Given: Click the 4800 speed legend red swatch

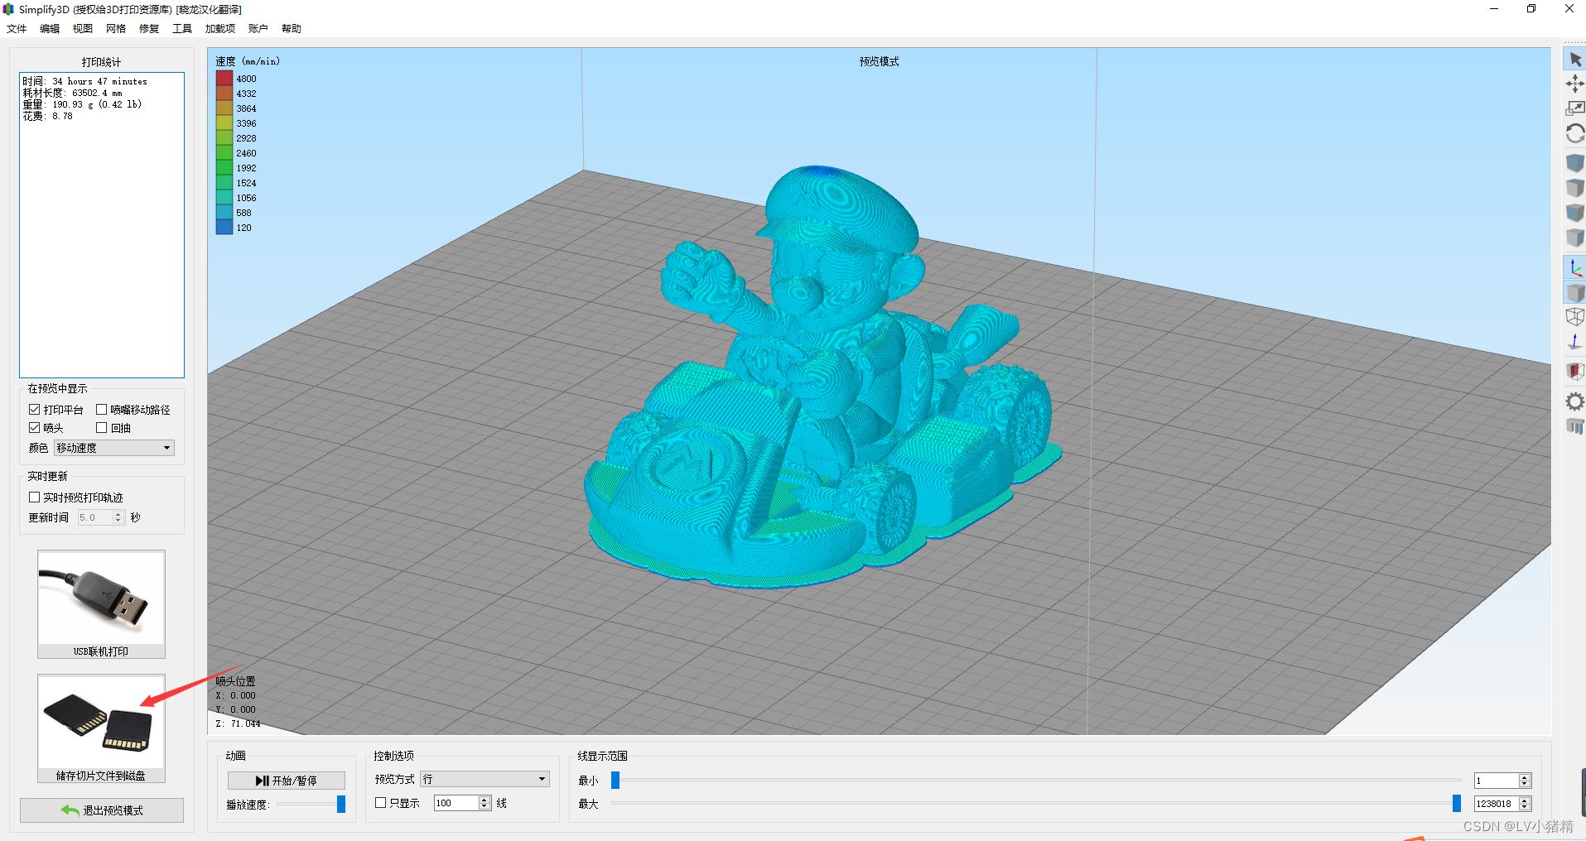Looking at the screenshot, I should point(224,79).
